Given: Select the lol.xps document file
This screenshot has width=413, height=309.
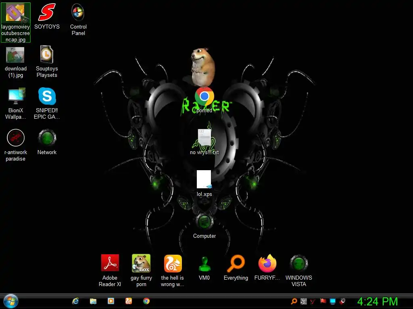Looking at the screenshot, I should coord(204,183).
